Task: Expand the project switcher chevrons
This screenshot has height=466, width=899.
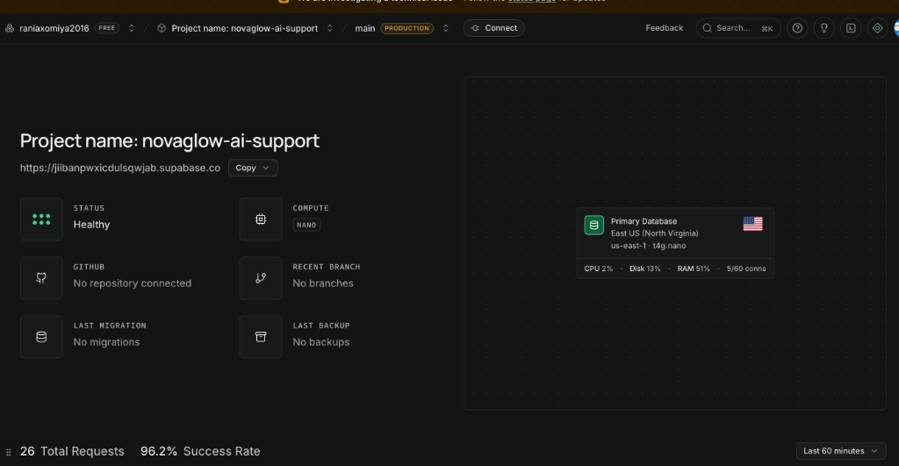Action: click(x=330, y=28)
